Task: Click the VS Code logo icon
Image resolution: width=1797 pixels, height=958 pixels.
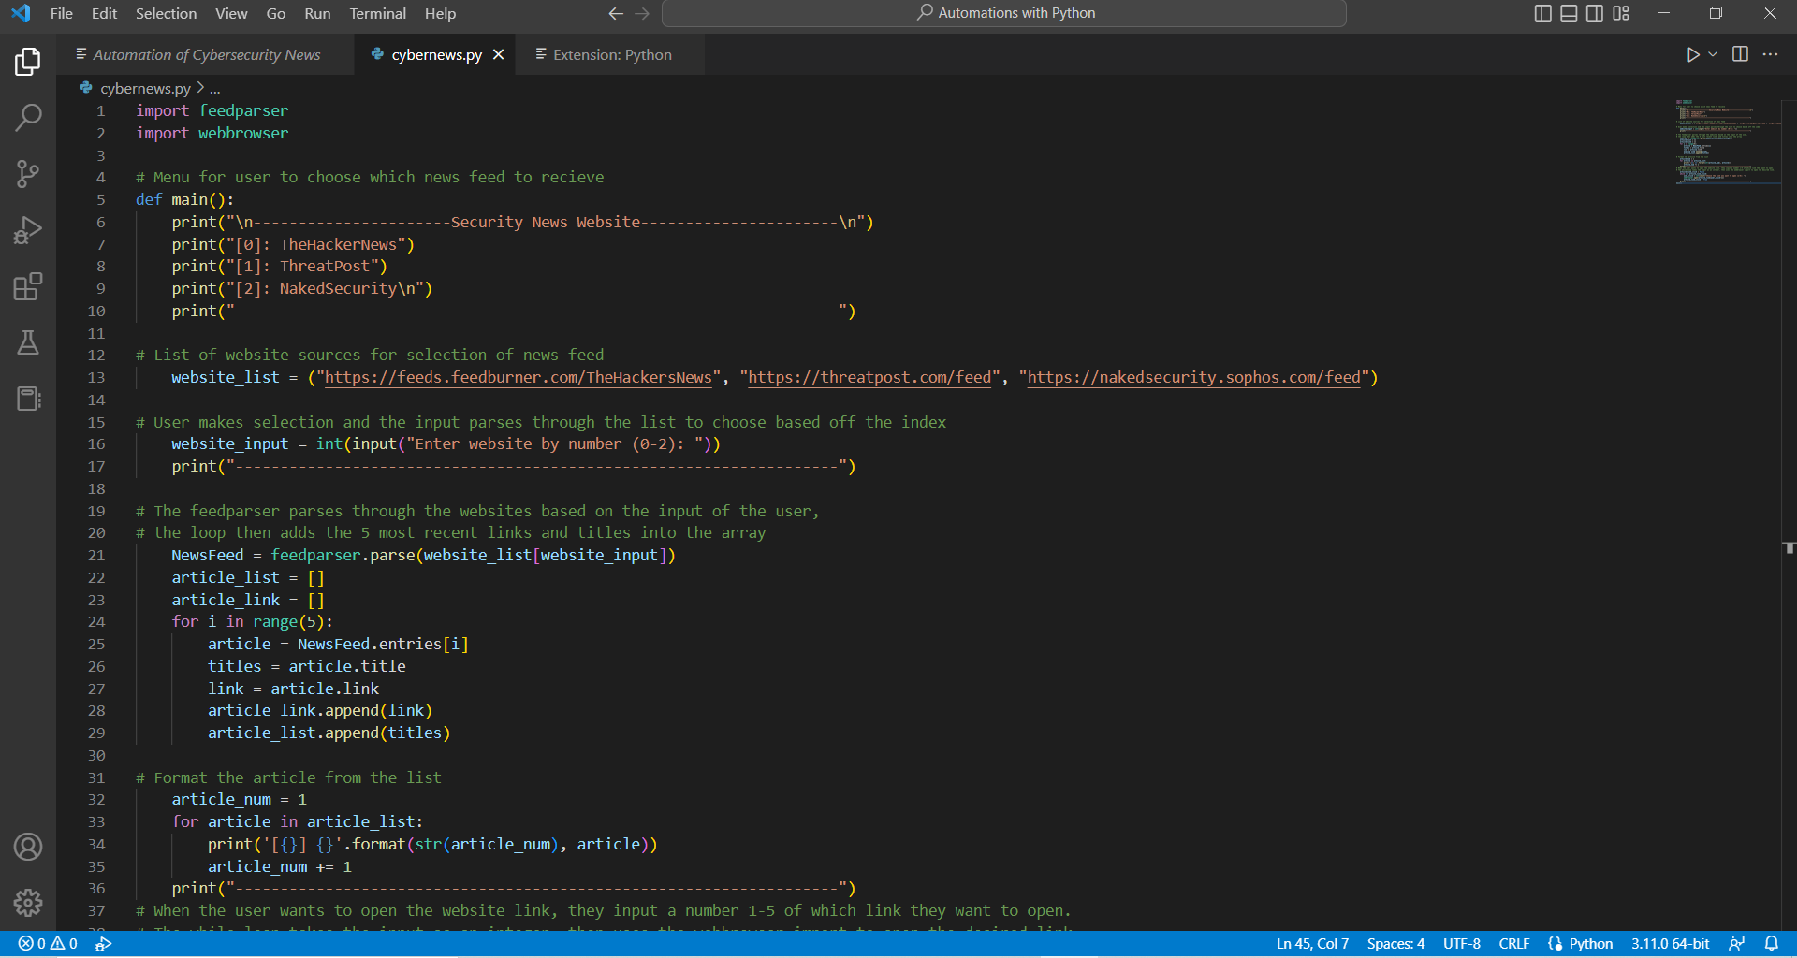Action: tap(21, 13)
